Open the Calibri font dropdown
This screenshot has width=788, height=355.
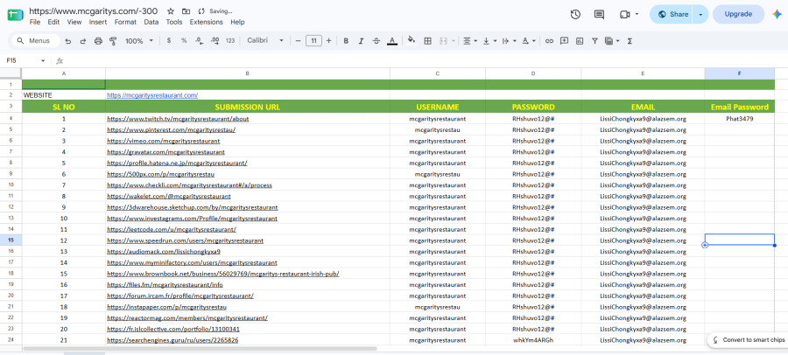pyautogui.click(x=265, y=41)
